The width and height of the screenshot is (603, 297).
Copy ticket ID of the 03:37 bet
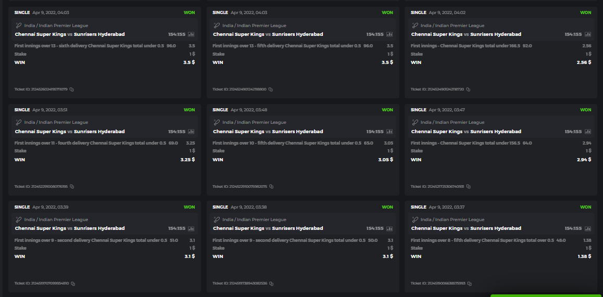[x=469, y=283]
